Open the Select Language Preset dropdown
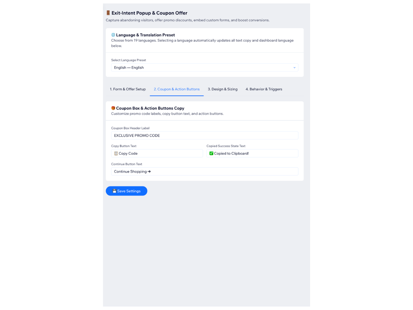The height and width of the screenshot is (310, 413). pos(205,68)
